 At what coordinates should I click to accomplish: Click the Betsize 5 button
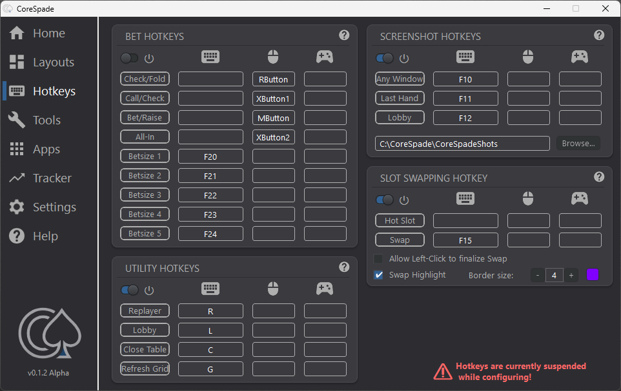145,233
